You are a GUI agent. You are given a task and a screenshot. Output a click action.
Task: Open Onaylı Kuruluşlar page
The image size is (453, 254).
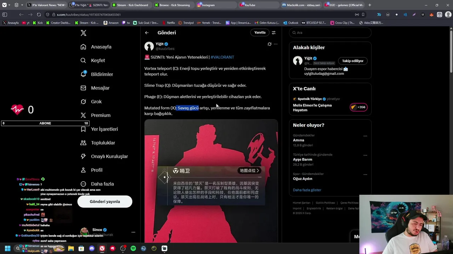click(x=104, y=156)
